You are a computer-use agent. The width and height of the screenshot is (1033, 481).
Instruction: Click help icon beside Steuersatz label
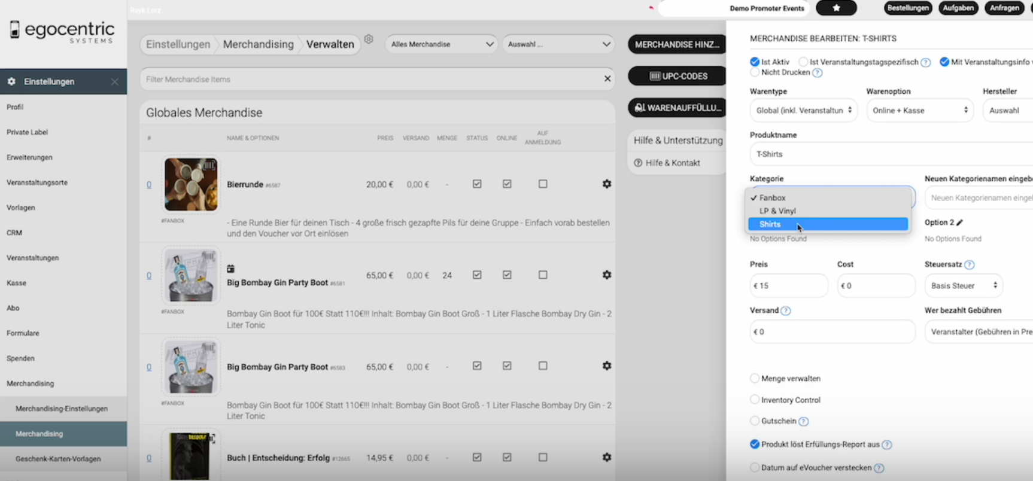(x=969, y=264)
